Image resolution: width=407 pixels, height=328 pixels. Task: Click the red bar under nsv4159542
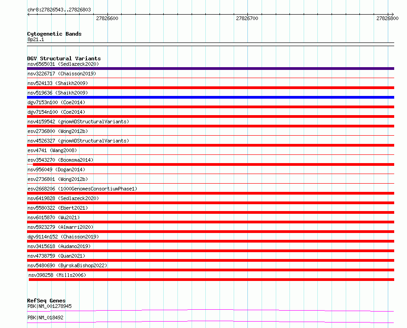pyautogui.click(x=210, y=126)
